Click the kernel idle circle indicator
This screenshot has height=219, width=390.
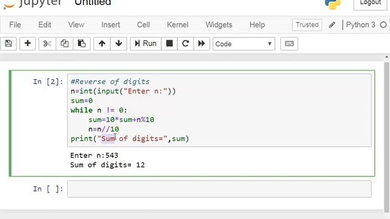(x=383, y=25)
